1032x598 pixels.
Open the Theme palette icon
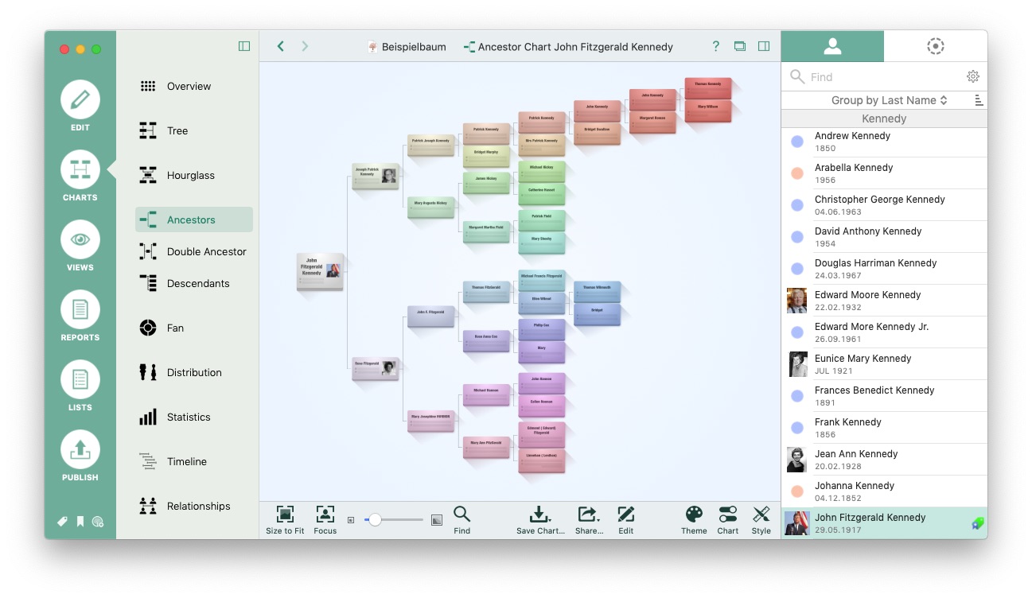pyautogui.click(x=694, y=515)
